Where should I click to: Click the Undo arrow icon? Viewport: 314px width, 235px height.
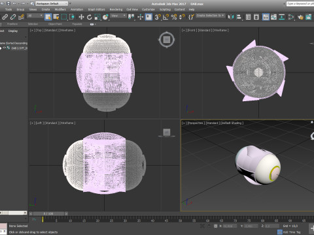[14, 3]
